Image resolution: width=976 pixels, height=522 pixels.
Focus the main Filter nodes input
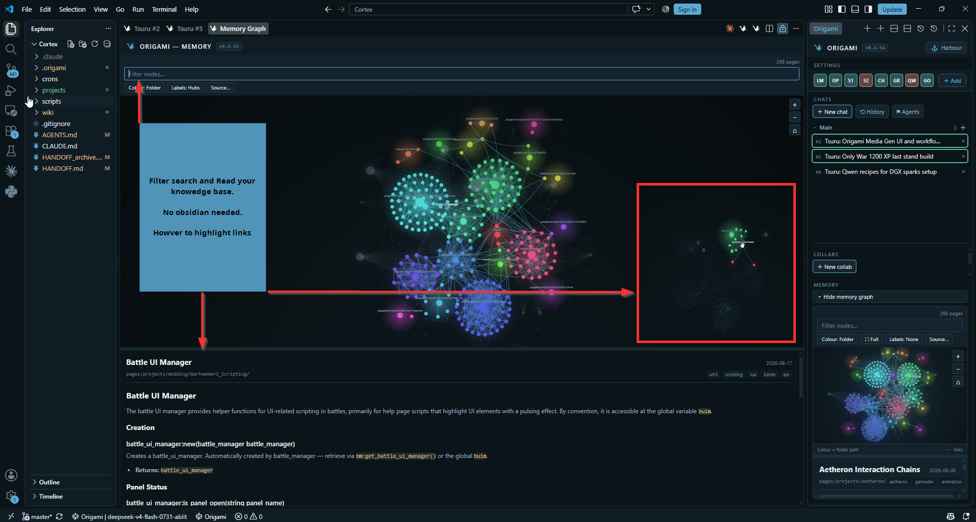[462, 74]
